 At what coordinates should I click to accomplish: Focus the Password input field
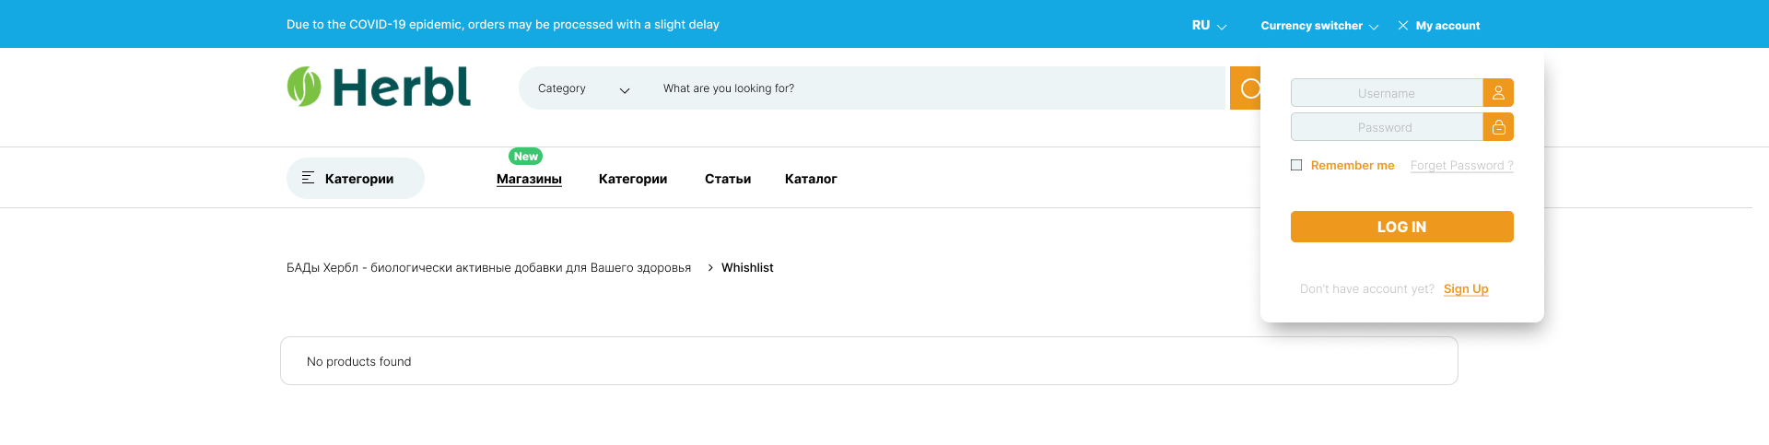tap(1387, 127)
